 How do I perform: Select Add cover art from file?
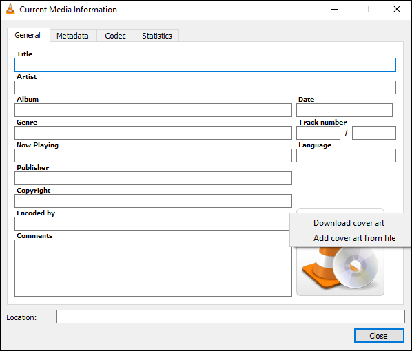coord(354,238)
